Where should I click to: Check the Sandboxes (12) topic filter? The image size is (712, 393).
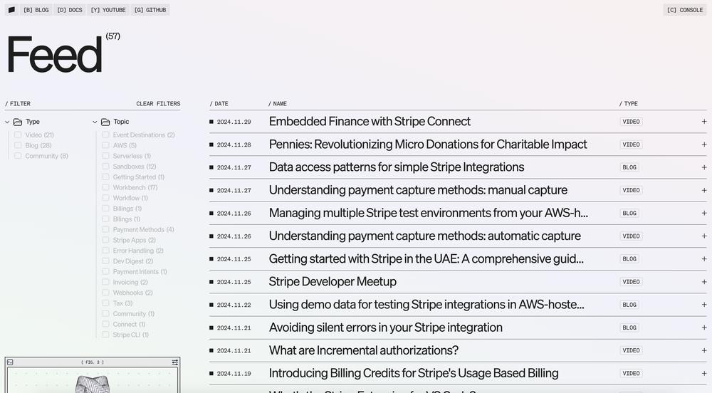(x=105, y=167)
